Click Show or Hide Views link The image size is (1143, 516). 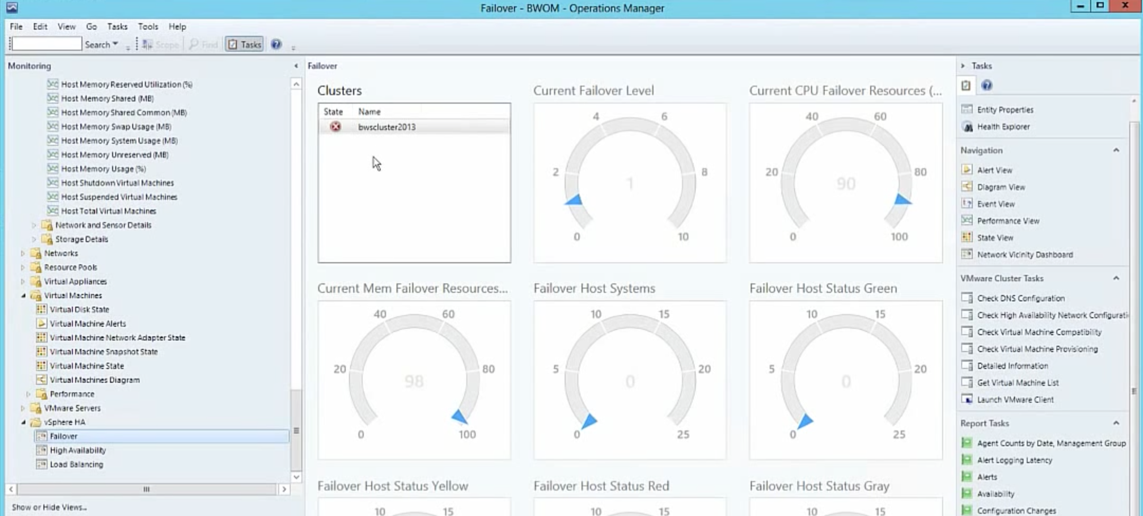pyautogui.click(x=49, y=507)
